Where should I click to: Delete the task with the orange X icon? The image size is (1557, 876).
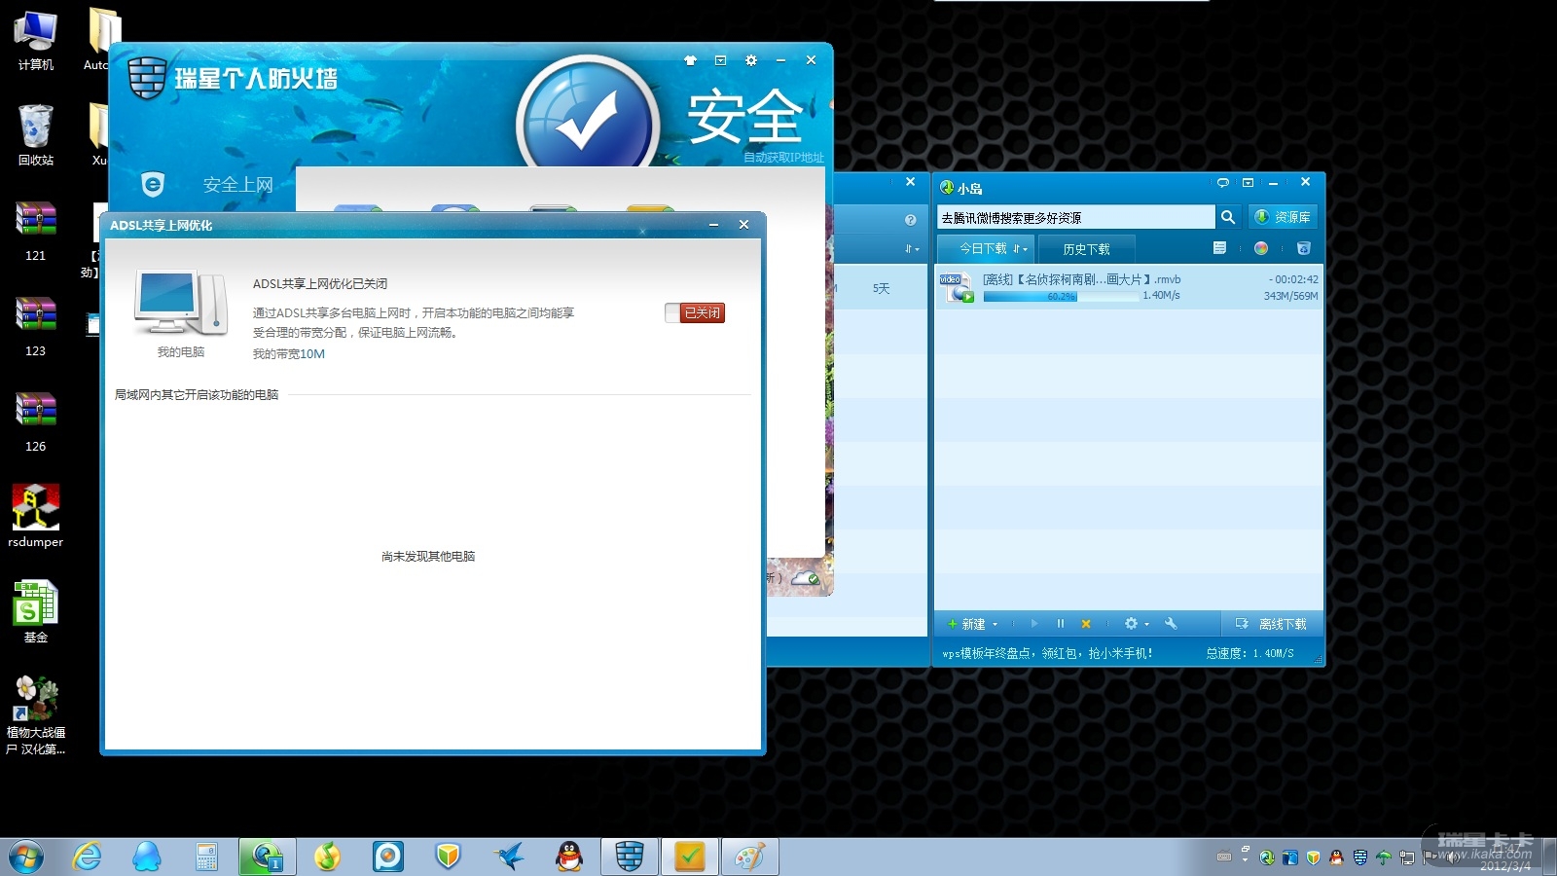(1086, 624)
